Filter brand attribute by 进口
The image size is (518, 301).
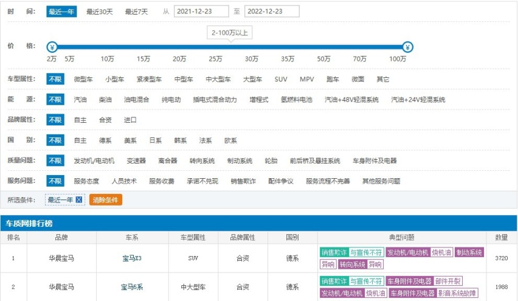pos(130,120)
